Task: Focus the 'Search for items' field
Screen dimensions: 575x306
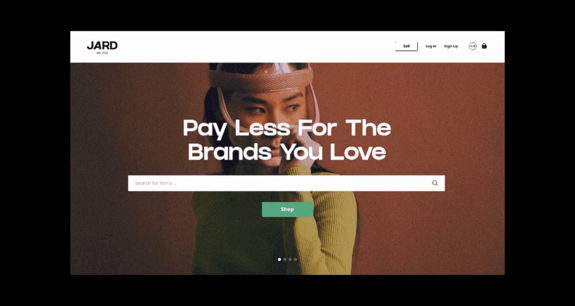Action: click(x=286, y=183)
